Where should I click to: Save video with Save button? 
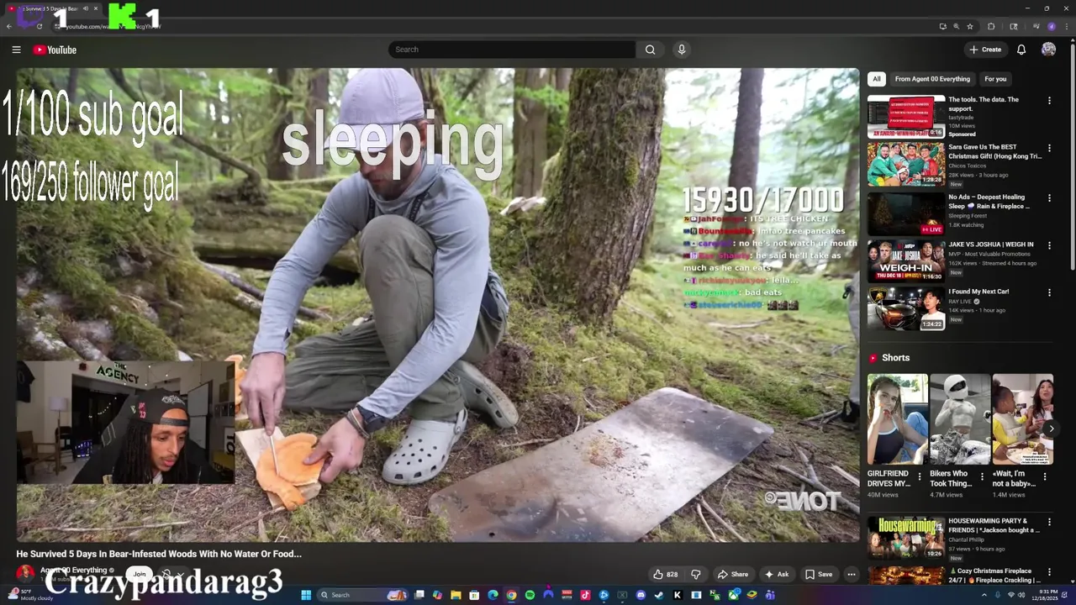pos(819,575)
